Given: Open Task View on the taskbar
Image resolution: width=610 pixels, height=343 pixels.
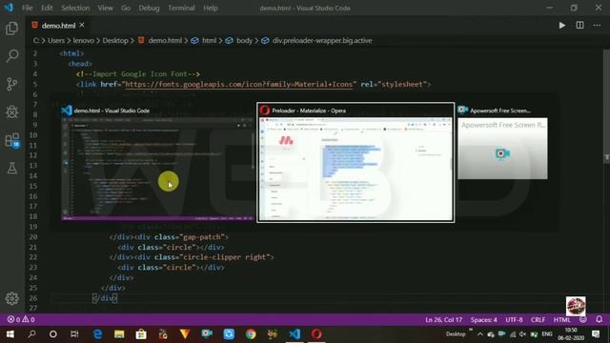Looking at the screenshot, I should pos(74,334).
